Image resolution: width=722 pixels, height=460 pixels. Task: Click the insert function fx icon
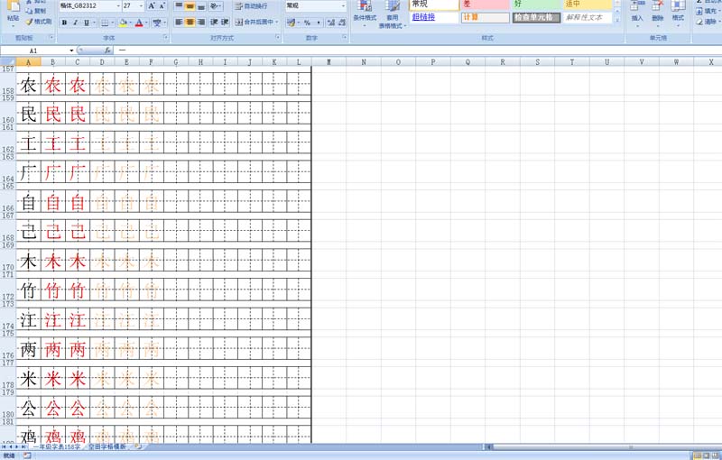click(x=107, y=51)
